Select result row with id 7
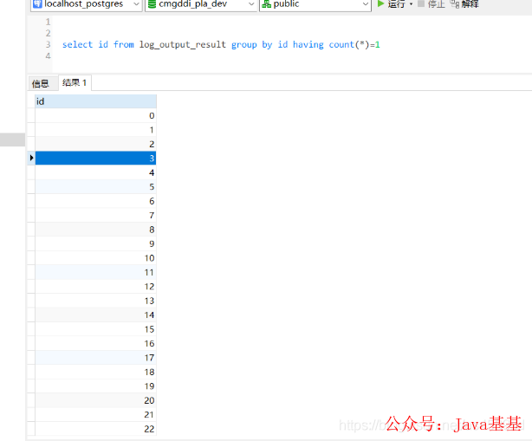 [x=95, y=216]
